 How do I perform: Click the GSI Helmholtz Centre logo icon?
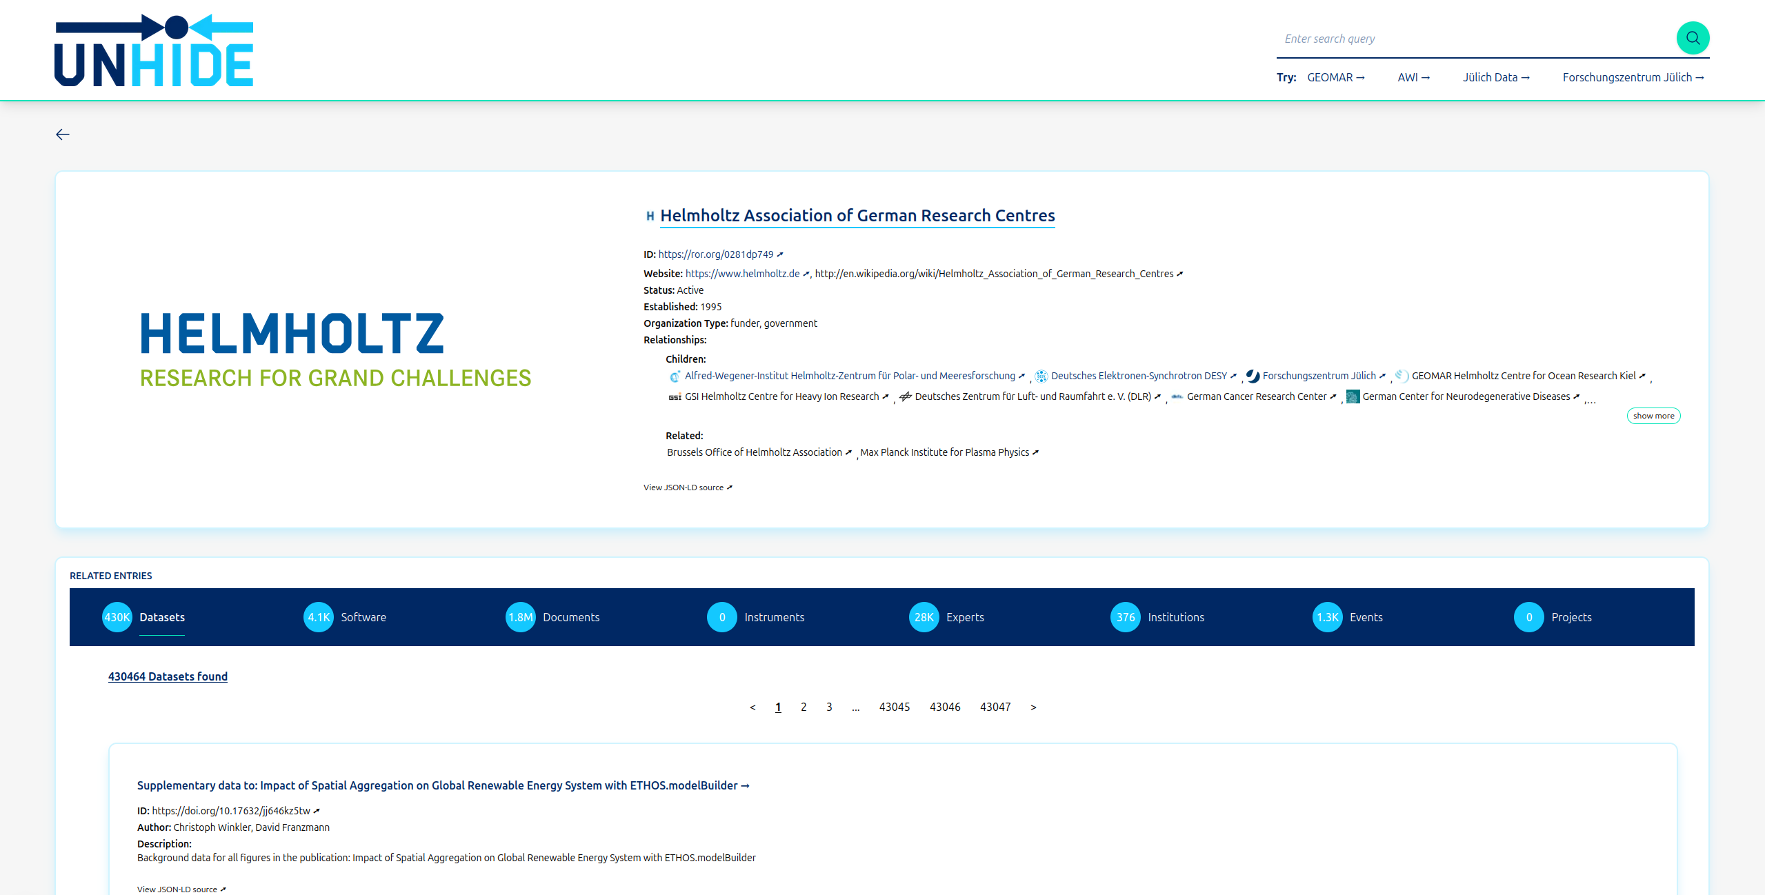click(x=675, y=396)
